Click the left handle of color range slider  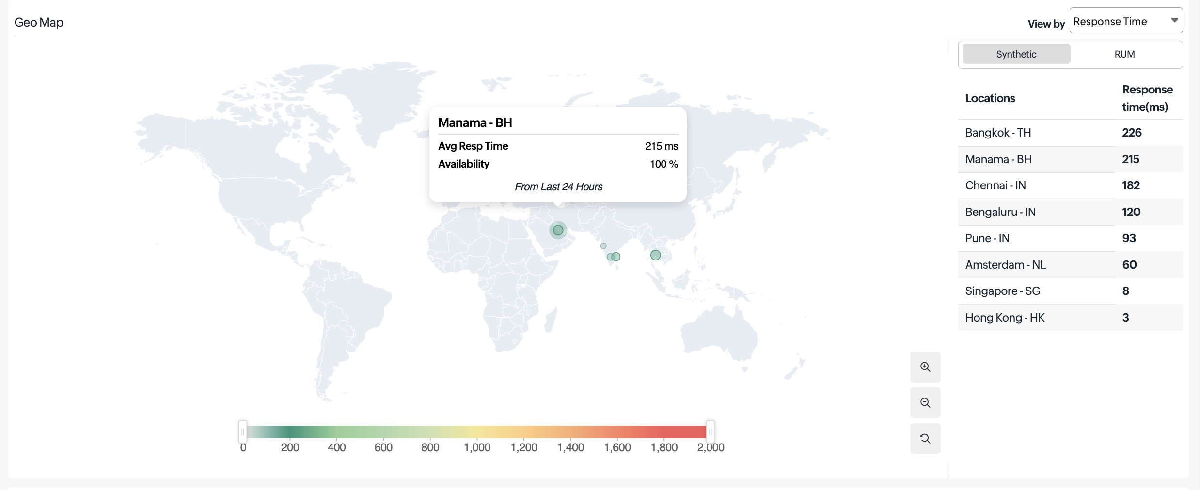point(243,431)
